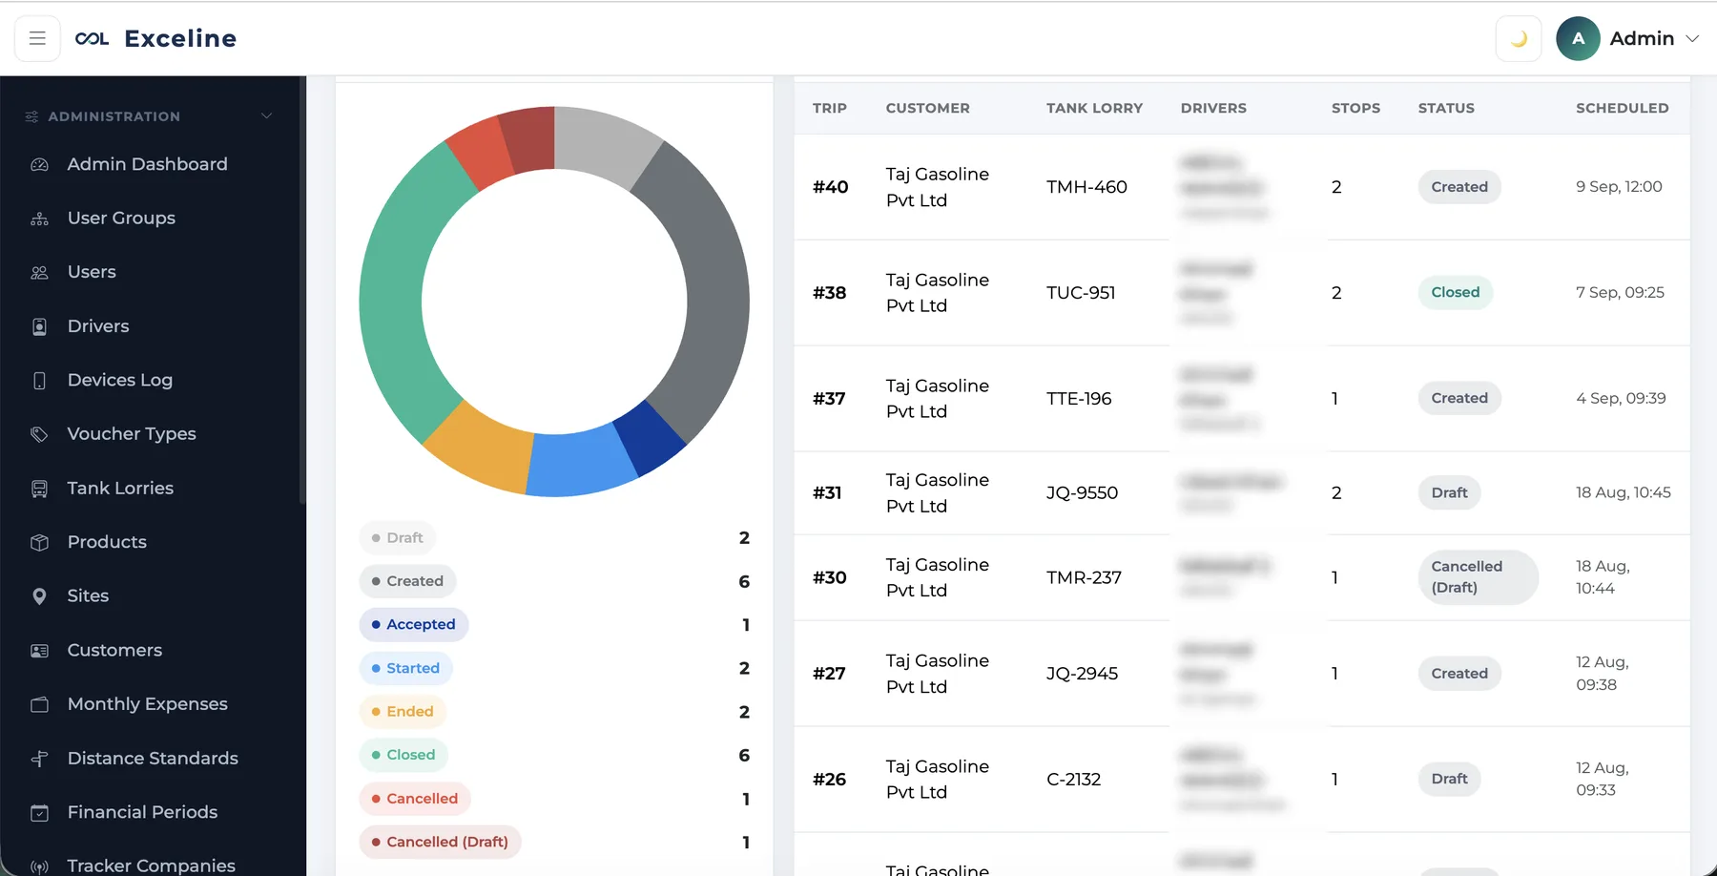Click the Devices Log phone icon
Image resolution: width=1717 pixels, height=876 pixels.
coord(39,381)
